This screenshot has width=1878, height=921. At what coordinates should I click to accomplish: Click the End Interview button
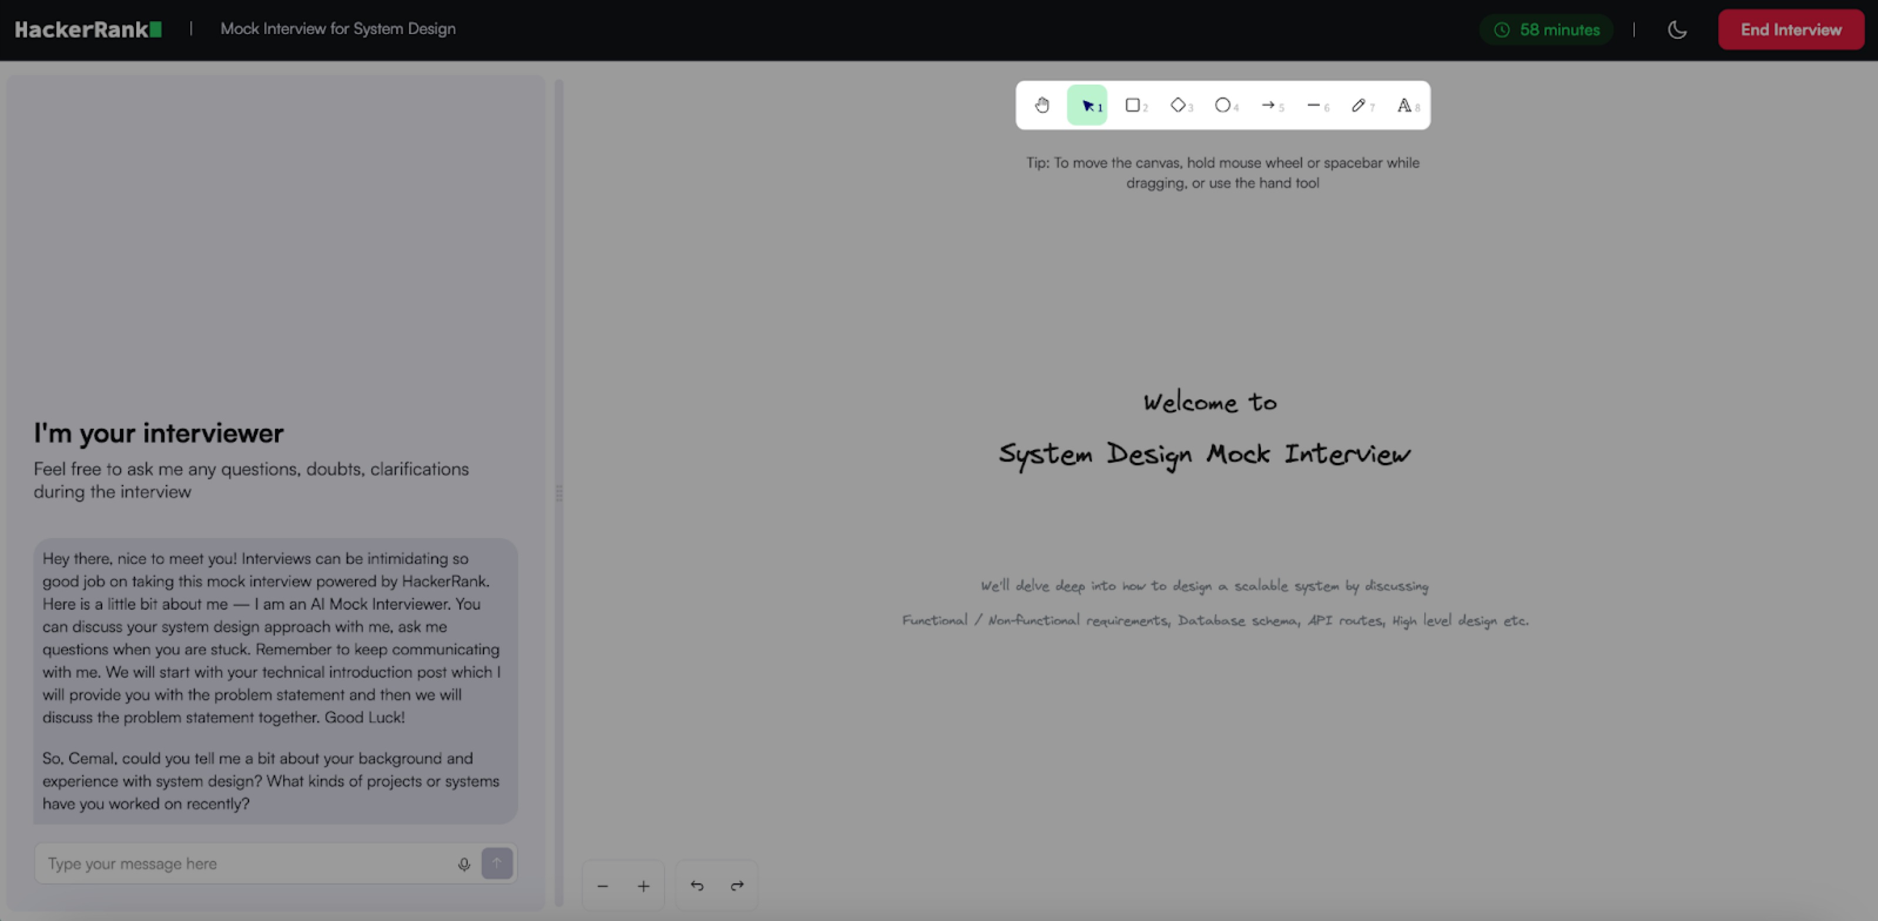(1790, 30)
